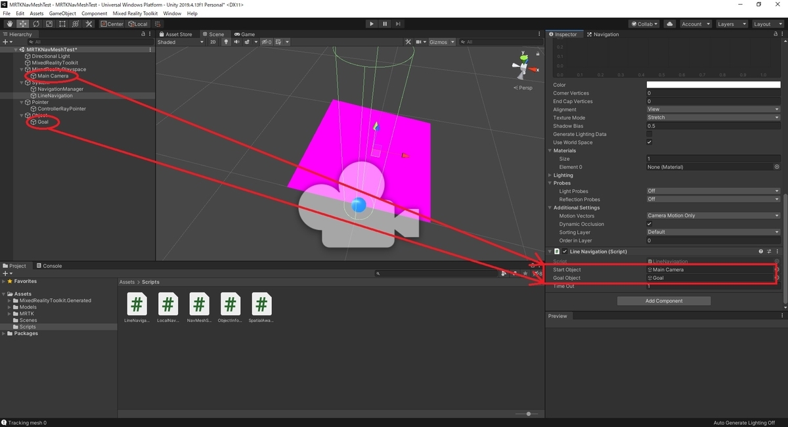
Task: Select NavMeshS script asset
Action: (x=199, y=308)
